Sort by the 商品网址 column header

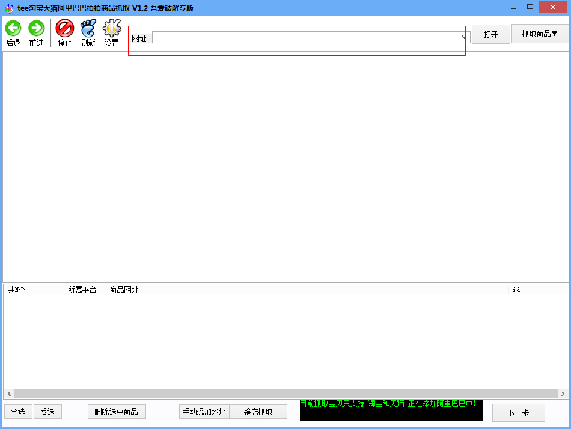(307, 290)
